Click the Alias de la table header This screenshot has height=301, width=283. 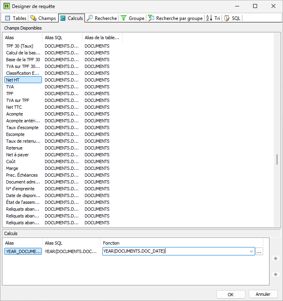point(102,38)
